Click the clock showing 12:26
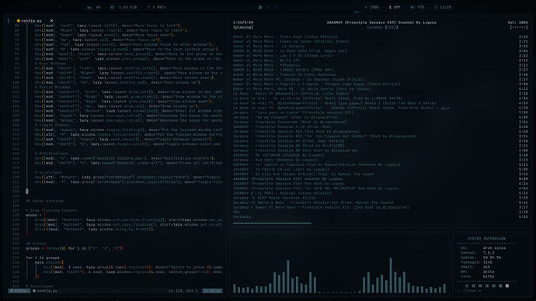The width and height of the screenshot is (536, 301). point(443,7)
